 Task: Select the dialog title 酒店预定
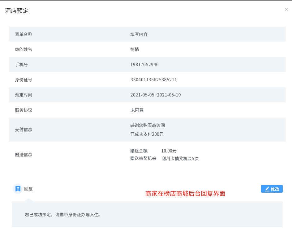(17, 11)
